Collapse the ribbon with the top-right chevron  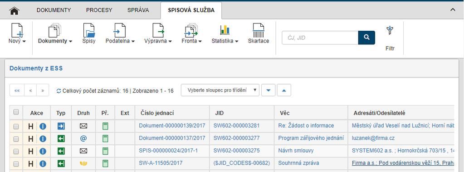pos(453,10)
